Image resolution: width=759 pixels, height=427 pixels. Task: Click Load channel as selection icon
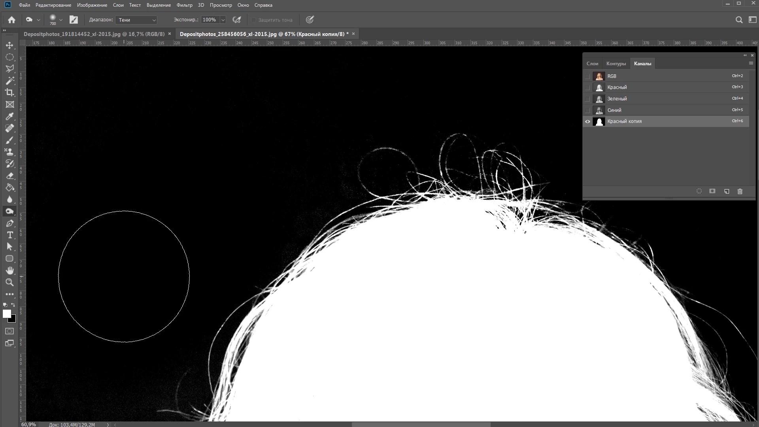coord(699,191)
